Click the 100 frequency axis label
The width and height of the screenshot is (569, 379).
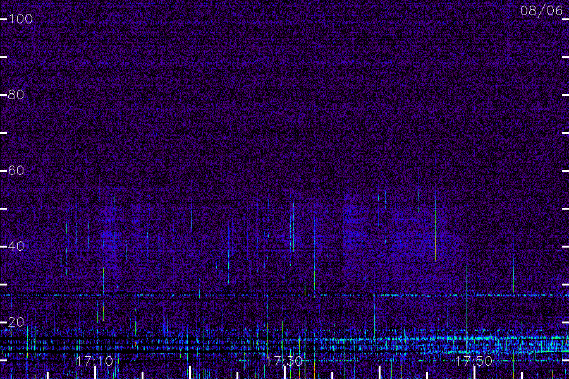tap(20, 19)
